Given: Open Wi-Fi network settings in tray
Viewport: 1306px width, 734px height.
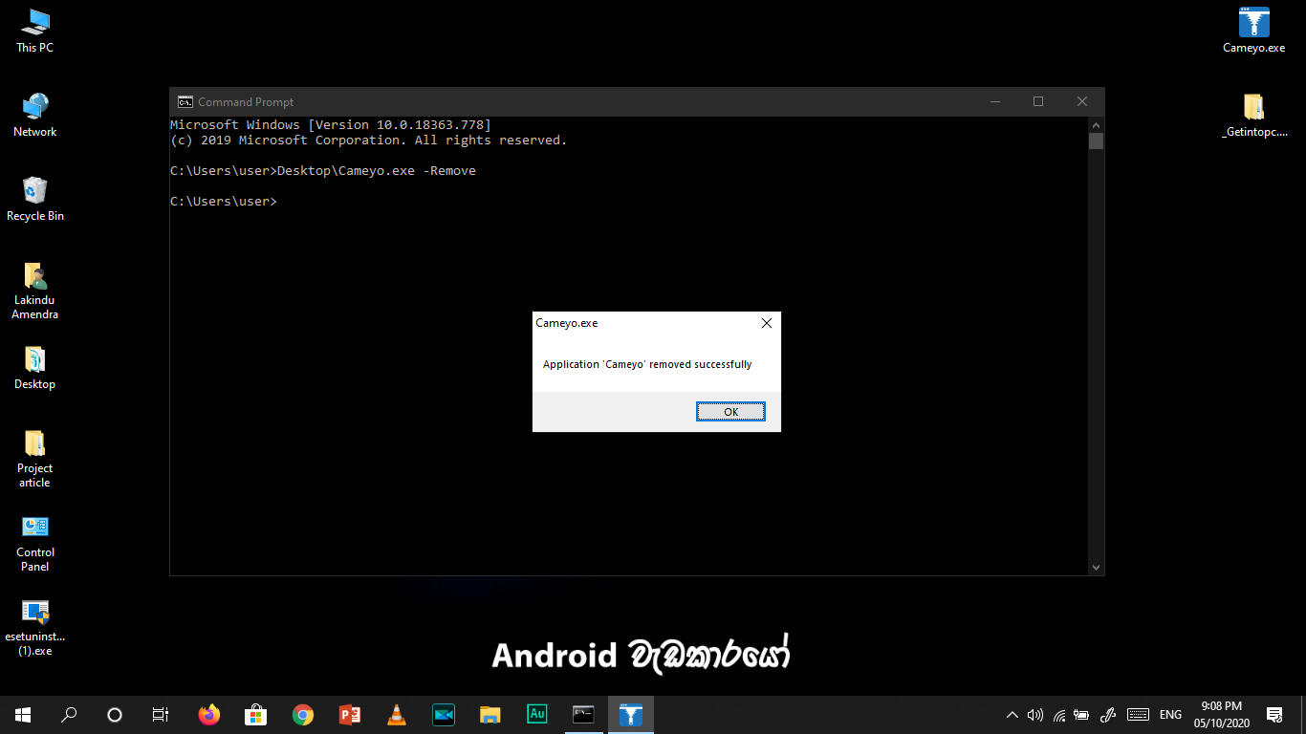Looking at the screenshot, I should tap(1059, 715).
